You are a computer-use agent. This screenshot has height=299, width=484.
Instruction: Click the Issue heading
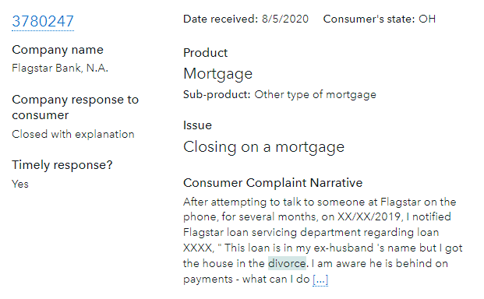click(197, 125)
